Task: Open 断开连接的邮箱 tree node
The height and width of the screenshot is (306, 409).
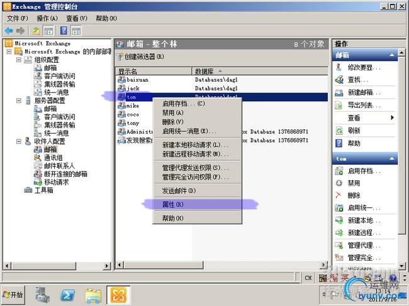Action: [x=65, y=174]
